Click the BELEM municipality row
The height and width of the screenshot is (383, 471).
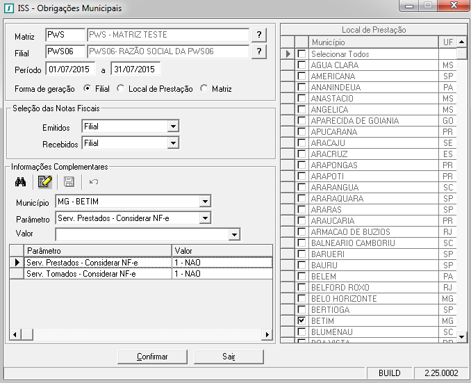(x=369, y=276)
